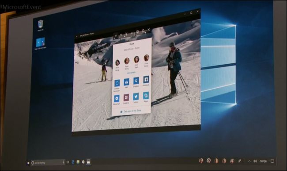This screenshot has width=287, height=171.
Task: Show hidden system tray icons chevron
Action: [249, 161]
